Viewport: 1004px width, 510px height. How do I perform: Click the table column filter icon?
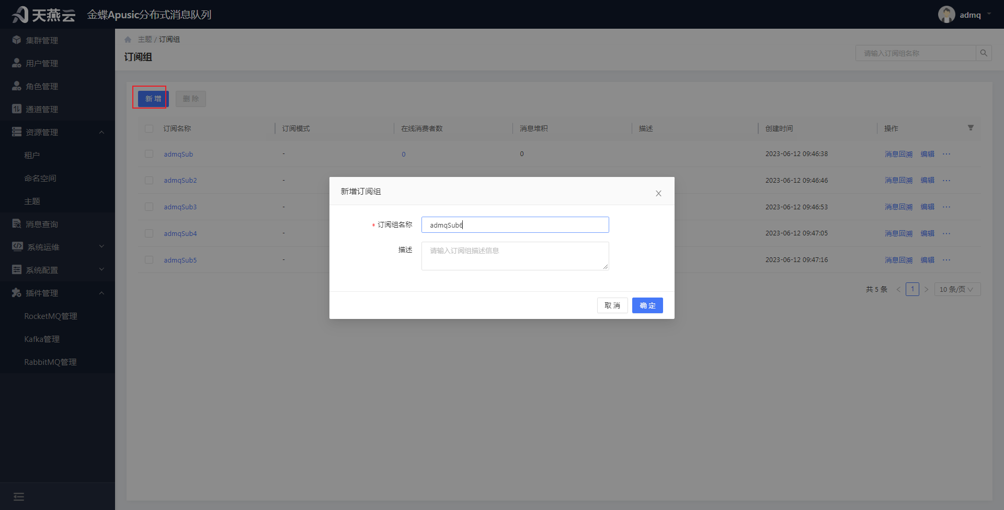pyautogui.click(x=971, y=128)
